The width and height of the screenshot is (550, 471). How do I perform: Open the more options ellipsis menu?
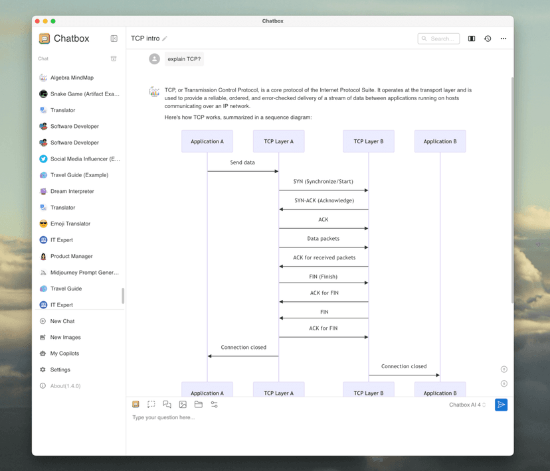(504, 38)
